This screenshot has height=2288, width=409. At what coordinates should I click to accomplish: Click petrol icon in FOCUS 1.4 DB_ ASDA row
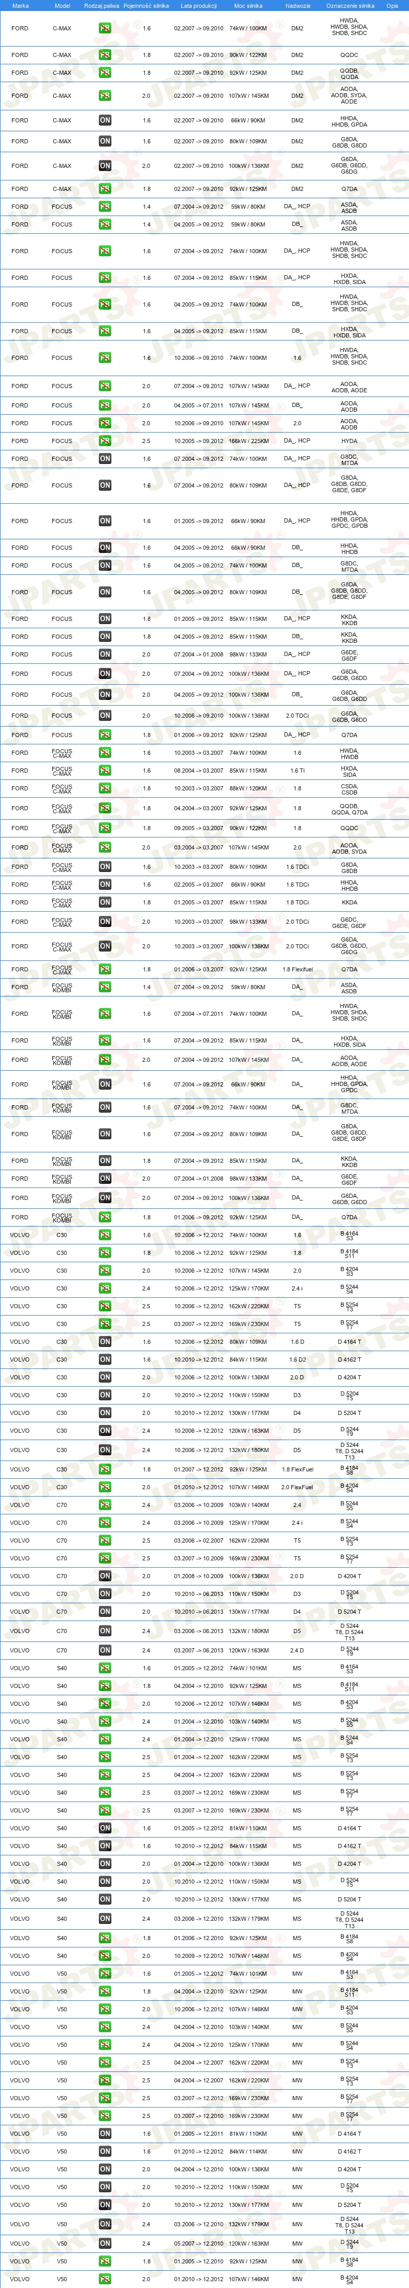pos(105,224)
